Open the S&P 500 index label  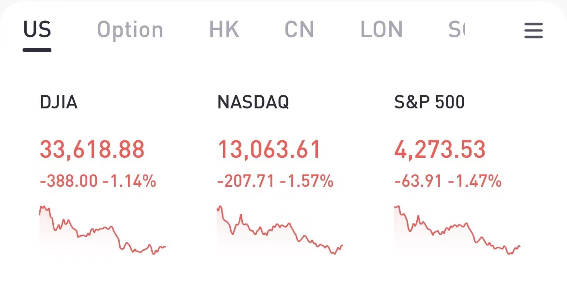click(x=429, y=102)
